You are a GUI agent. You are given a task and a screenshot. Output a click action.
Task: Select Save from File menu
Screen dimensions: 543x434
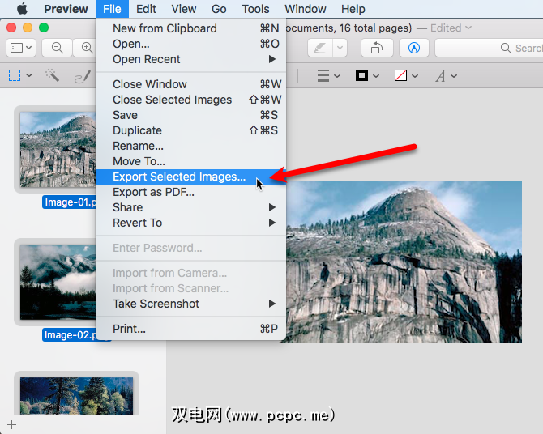(x=190, y=115)
